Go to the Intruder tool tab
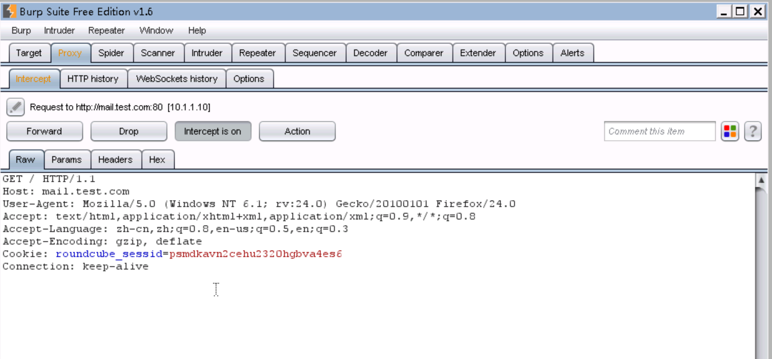Viewport: 772px width, 359px height. [x=207, y=53]
